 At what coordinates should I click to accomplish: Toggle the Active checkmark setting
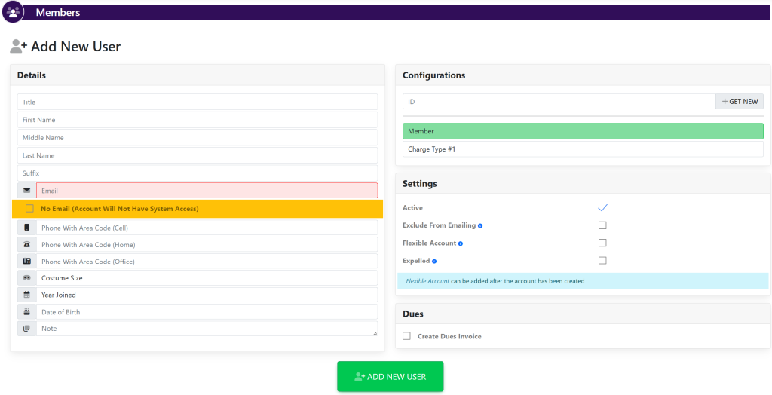(602, 207)
